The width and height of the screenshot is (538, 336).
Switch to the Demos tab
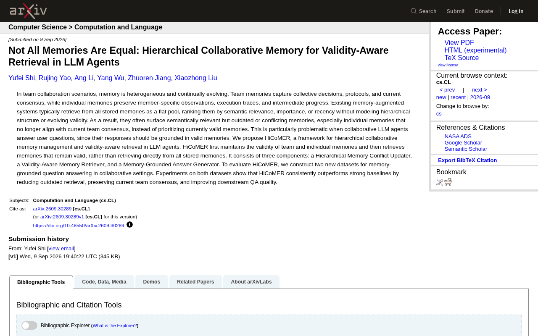click(x=152, y=282)
